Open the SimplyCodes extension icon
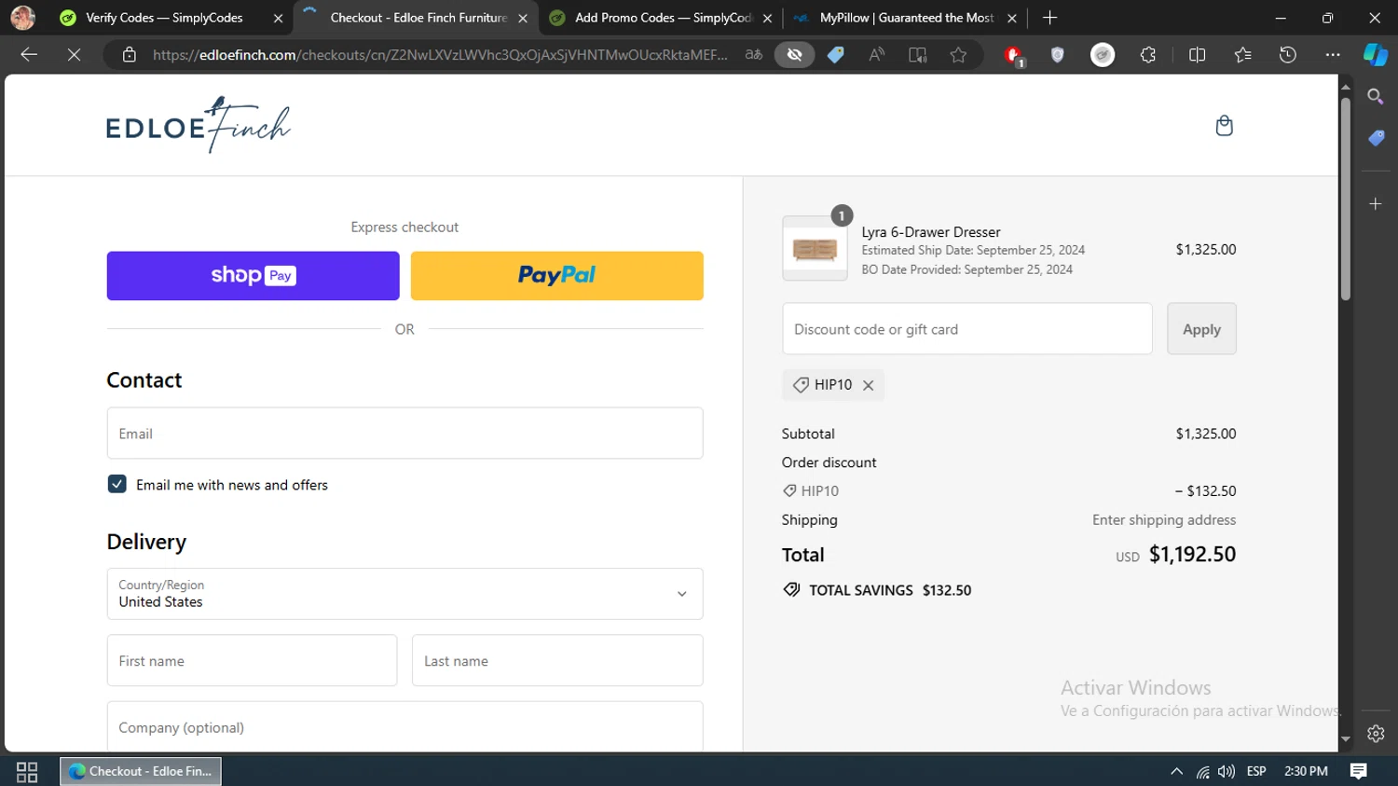Viewport: 1398px width, 786px height. pyautogui.click(x=1103, y=55)
